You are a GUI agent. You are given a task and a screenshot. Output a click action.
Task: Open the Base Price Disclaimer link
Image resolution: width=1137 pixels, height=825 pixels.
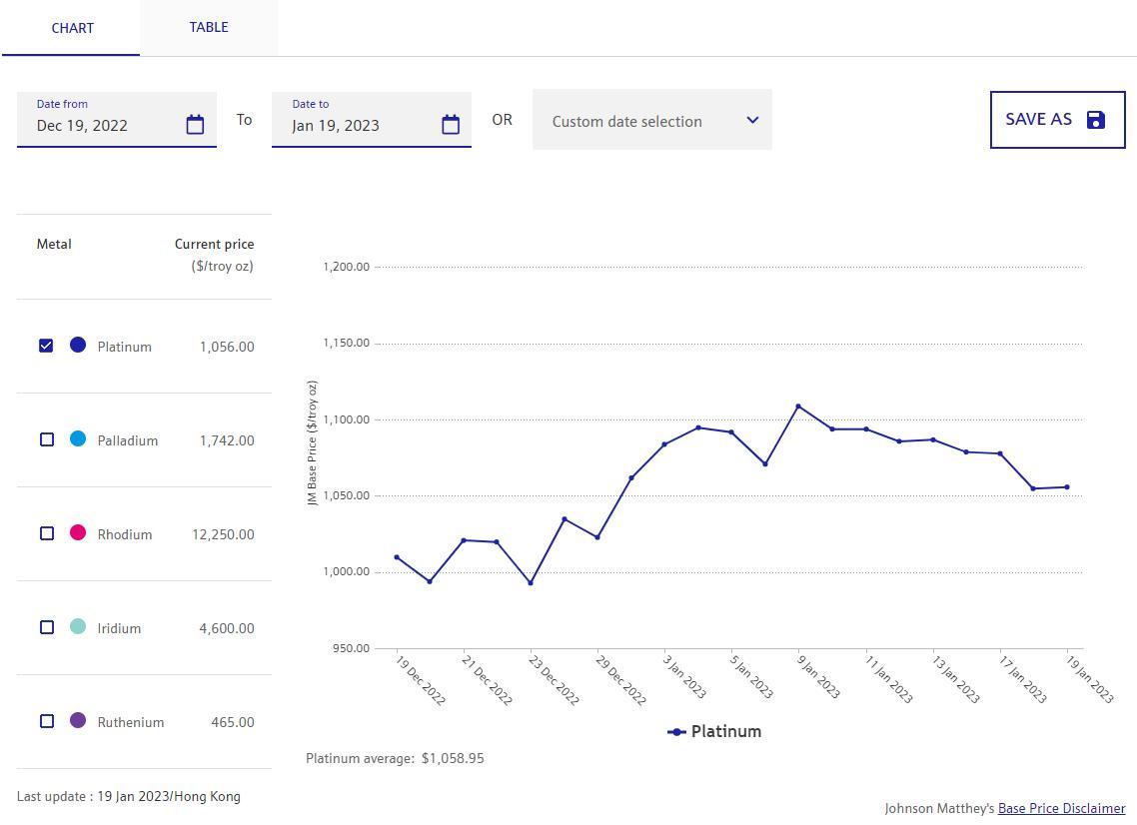1061,808
